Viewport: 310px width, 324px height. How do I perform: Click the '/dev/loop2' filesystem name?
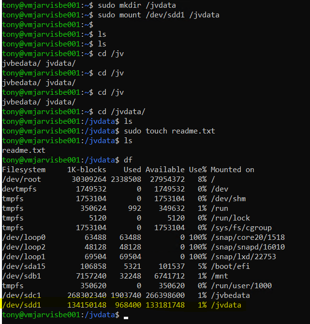(x=24, y=247)
